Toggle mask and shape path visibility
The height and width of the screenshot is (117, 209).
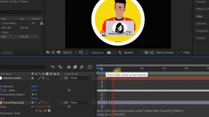[86, 52]
